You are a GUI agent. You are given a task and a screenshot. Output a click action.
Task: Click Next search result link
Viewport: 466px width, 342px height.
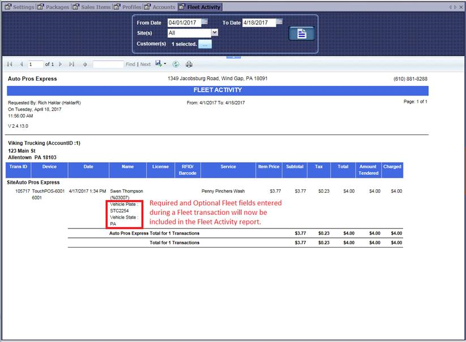coord(146,64)
